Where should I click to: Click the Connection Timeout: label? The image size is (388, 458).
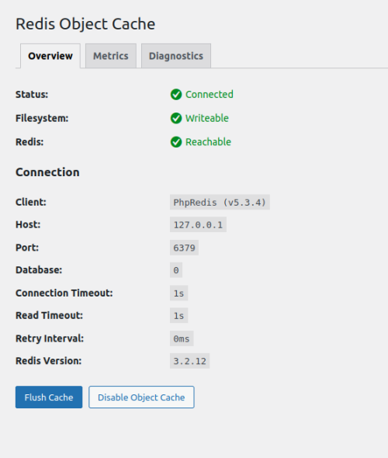tap(64, 293)
